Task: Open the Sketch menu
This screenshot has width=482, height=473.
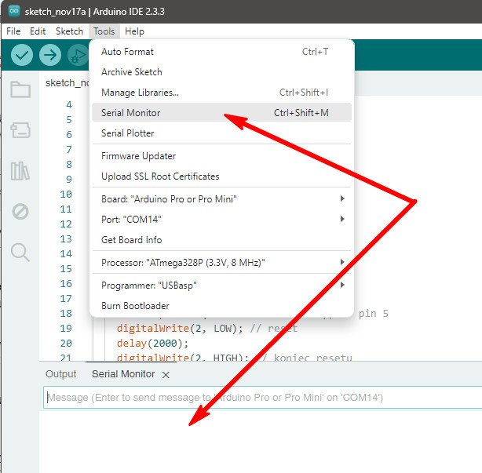Action: tap(69, 31)
